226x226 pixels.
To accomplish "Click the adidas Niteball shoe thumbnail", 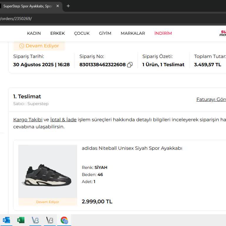I will (x=48, y=172).
